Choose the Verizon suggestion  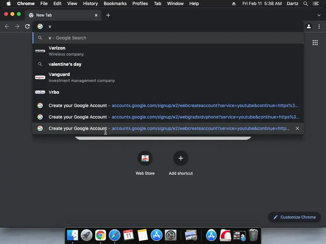pyautogui.click(x=168, y=51)
